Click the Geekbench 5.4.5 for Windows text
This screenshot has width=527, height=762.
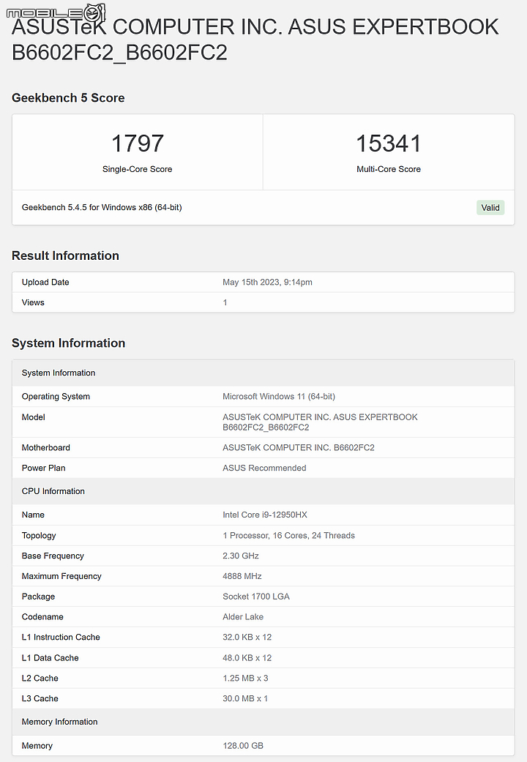(102, 207)
